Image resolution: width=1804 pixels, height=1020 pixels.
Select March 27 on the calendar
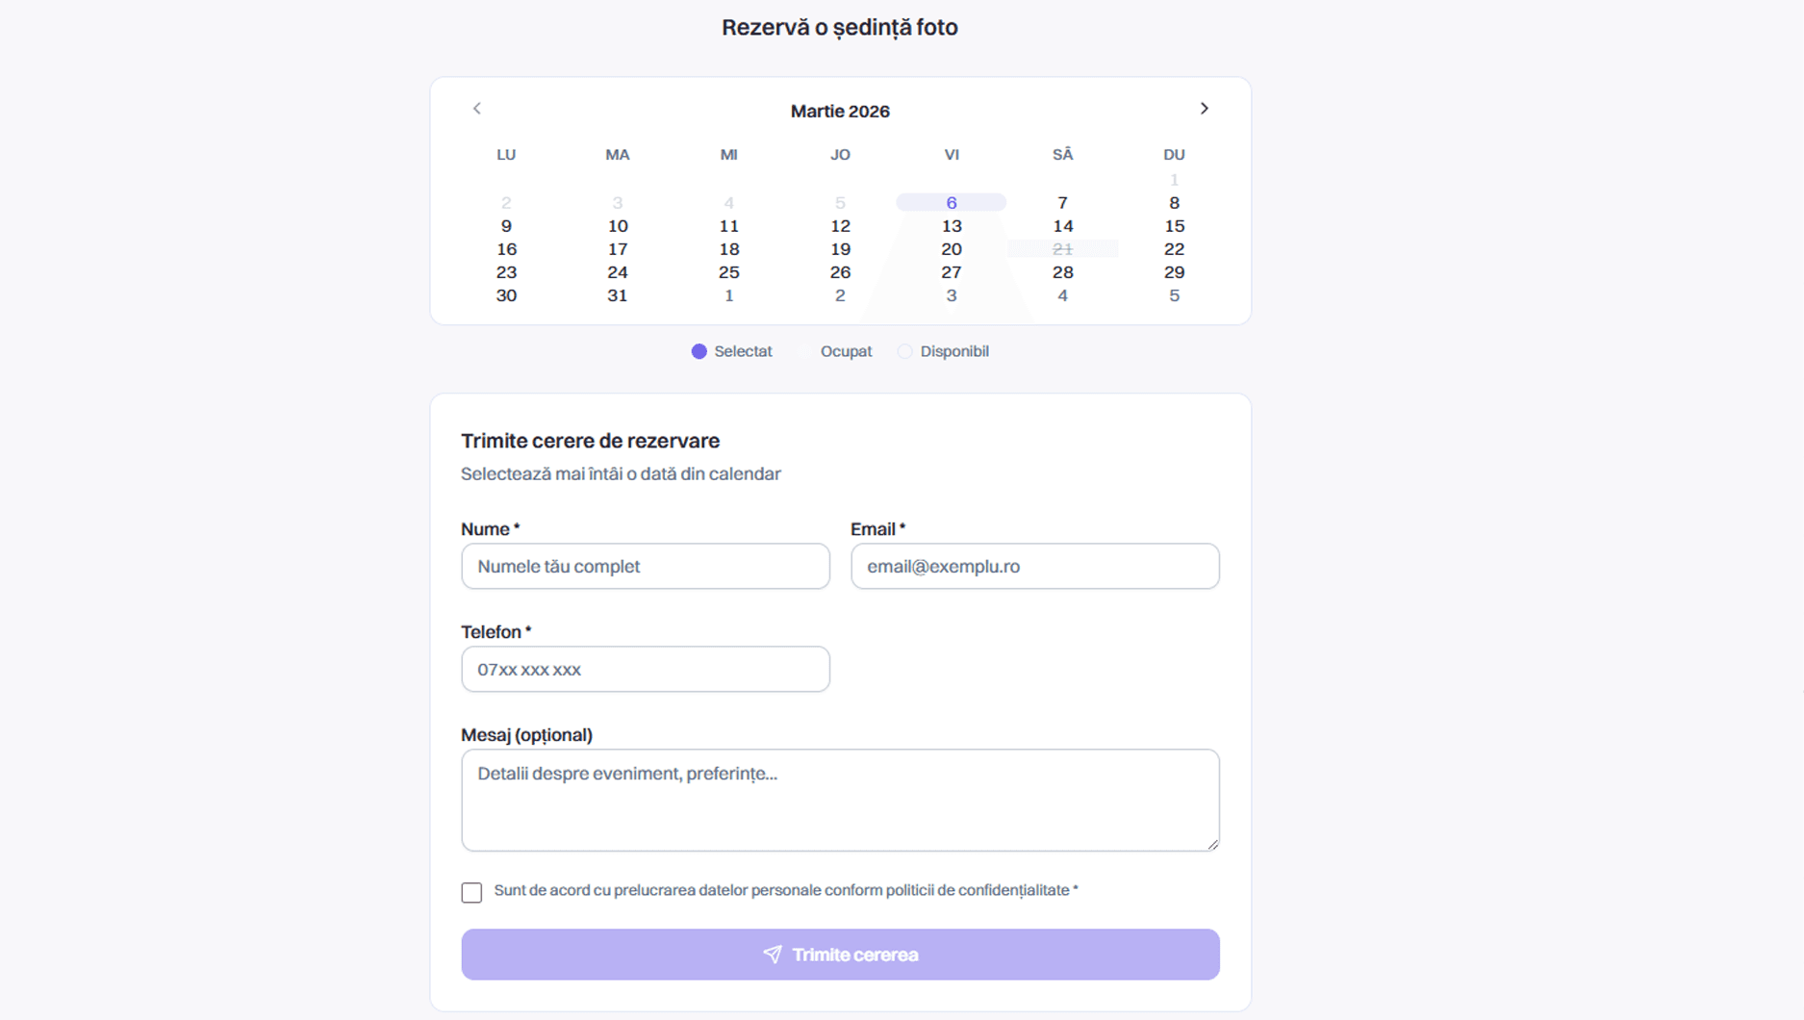point(951,272)
